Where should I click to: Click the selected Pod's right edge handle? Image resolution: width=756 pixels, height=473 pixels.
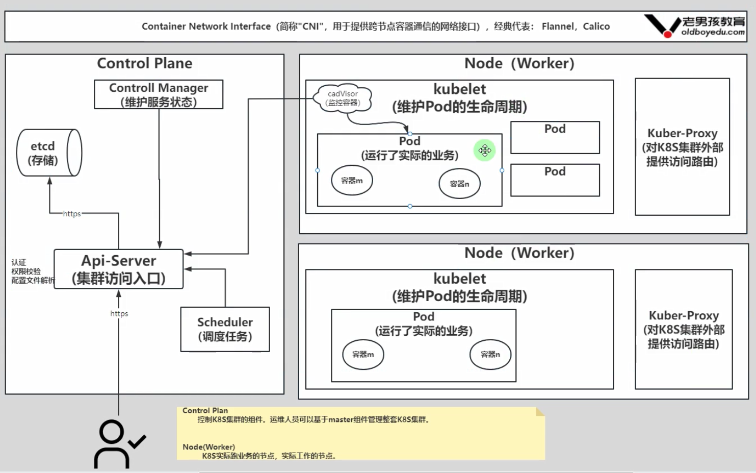[x=502, y=170]
